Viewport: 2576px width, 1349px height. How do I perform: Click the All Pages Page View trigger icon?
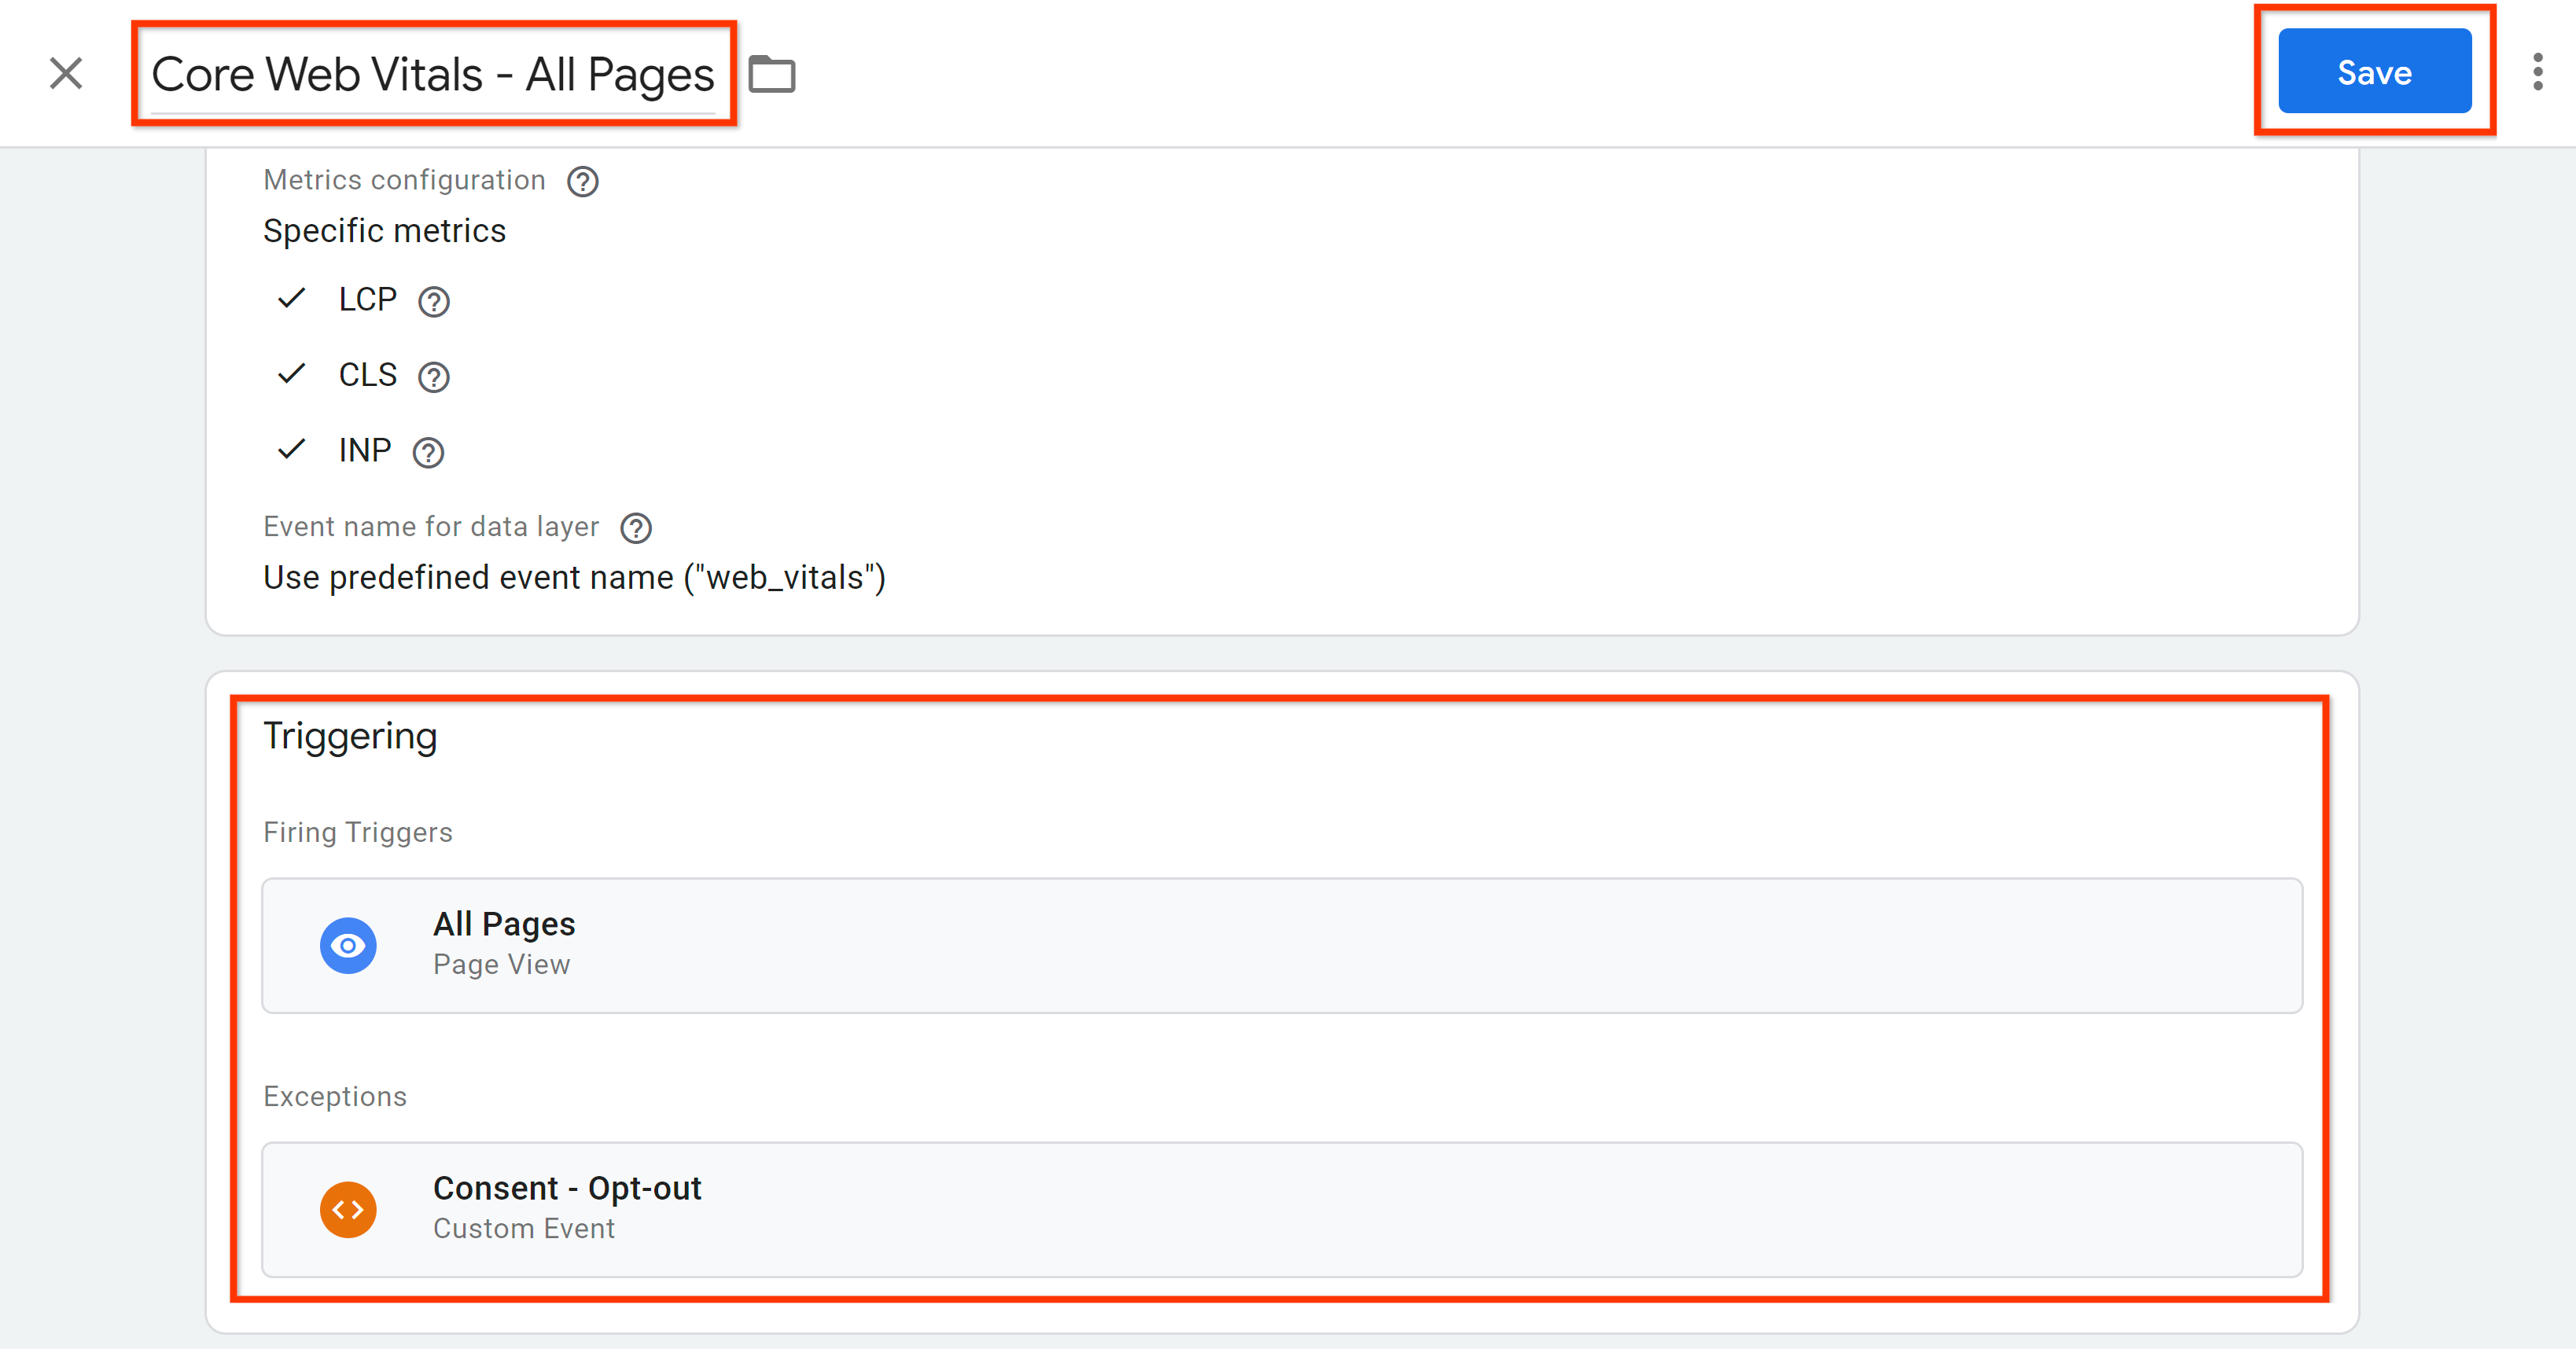coord(348,942)
